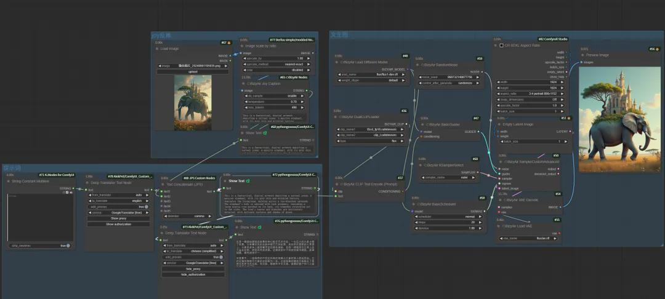Click the Text Concatenate (JPS) node collapse dot
Image resolution: width=665 pixels, height=299 pixels.
click(163, 184)
